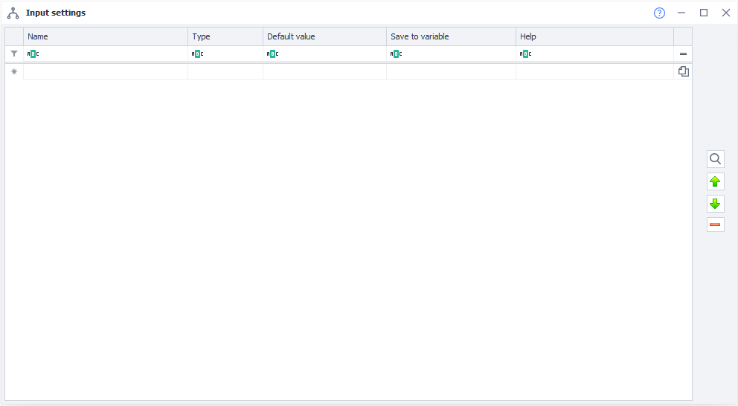Click the Default value column header

pos(324,36)
